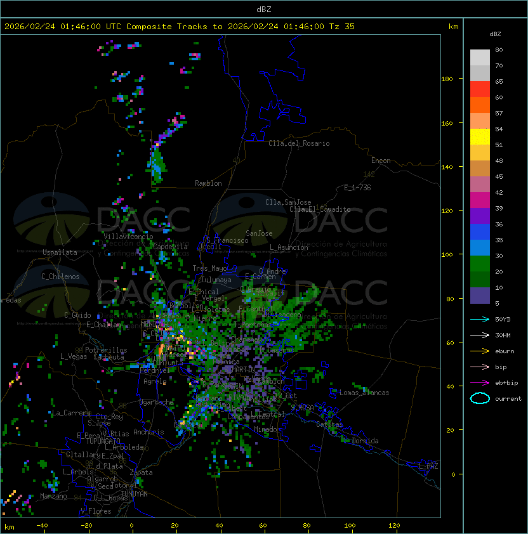Click the 'C_Chilenos' map label

[x=60, y=277]
